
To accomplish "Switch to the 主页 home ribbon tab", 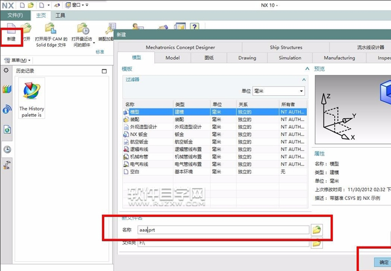I will tap(41, 16).
